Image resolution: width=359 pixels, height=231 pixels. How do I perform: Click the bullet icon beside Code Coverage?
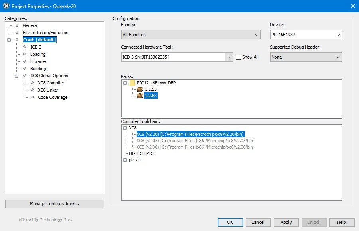[x=32, y=97]
